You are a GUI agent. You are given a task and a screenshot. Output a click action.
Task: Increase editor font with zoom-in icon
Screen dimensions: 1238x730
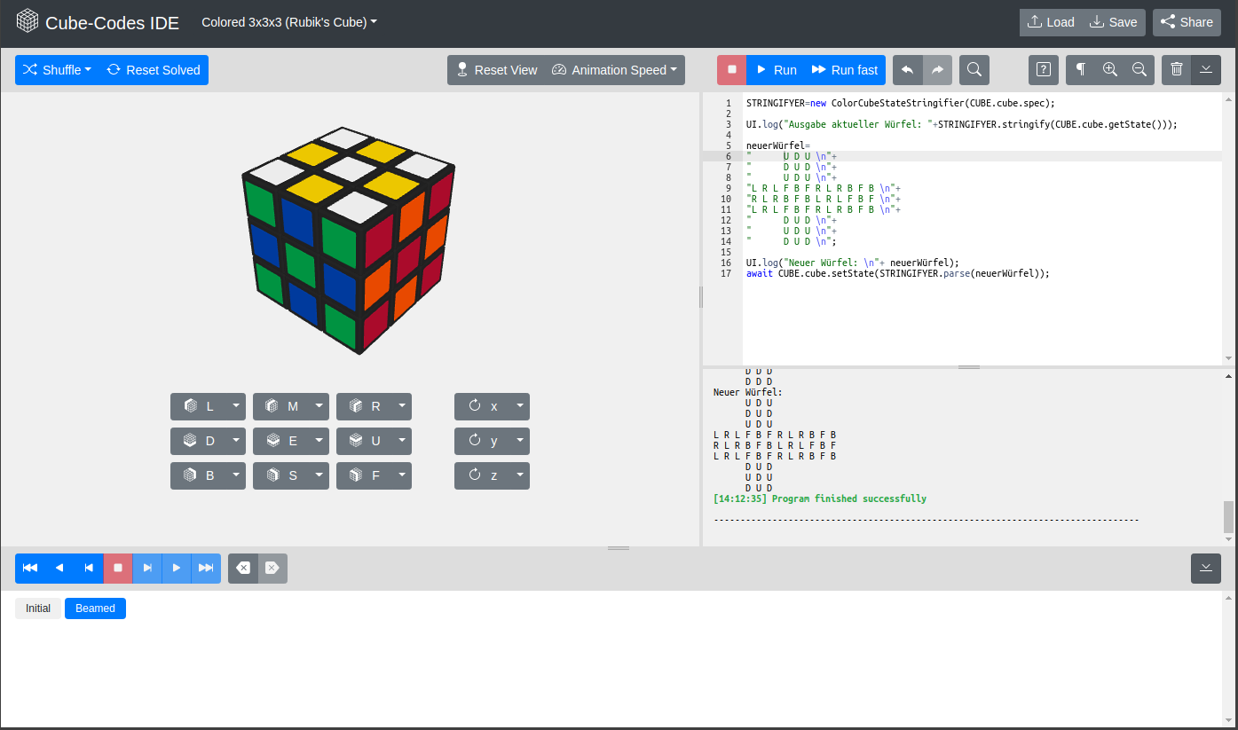tap(1109, 69)
